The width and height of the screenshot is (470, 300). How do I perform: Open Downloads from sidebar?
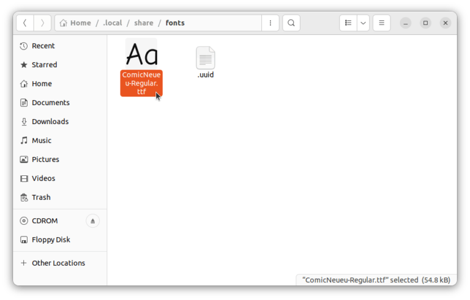tap(50, 122)
